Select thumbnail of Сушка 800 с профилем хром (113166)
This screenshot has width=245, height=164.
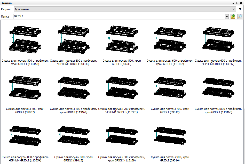218,87
